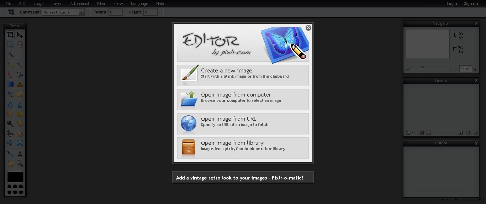Delete layer using trash icon

point(468,133)
